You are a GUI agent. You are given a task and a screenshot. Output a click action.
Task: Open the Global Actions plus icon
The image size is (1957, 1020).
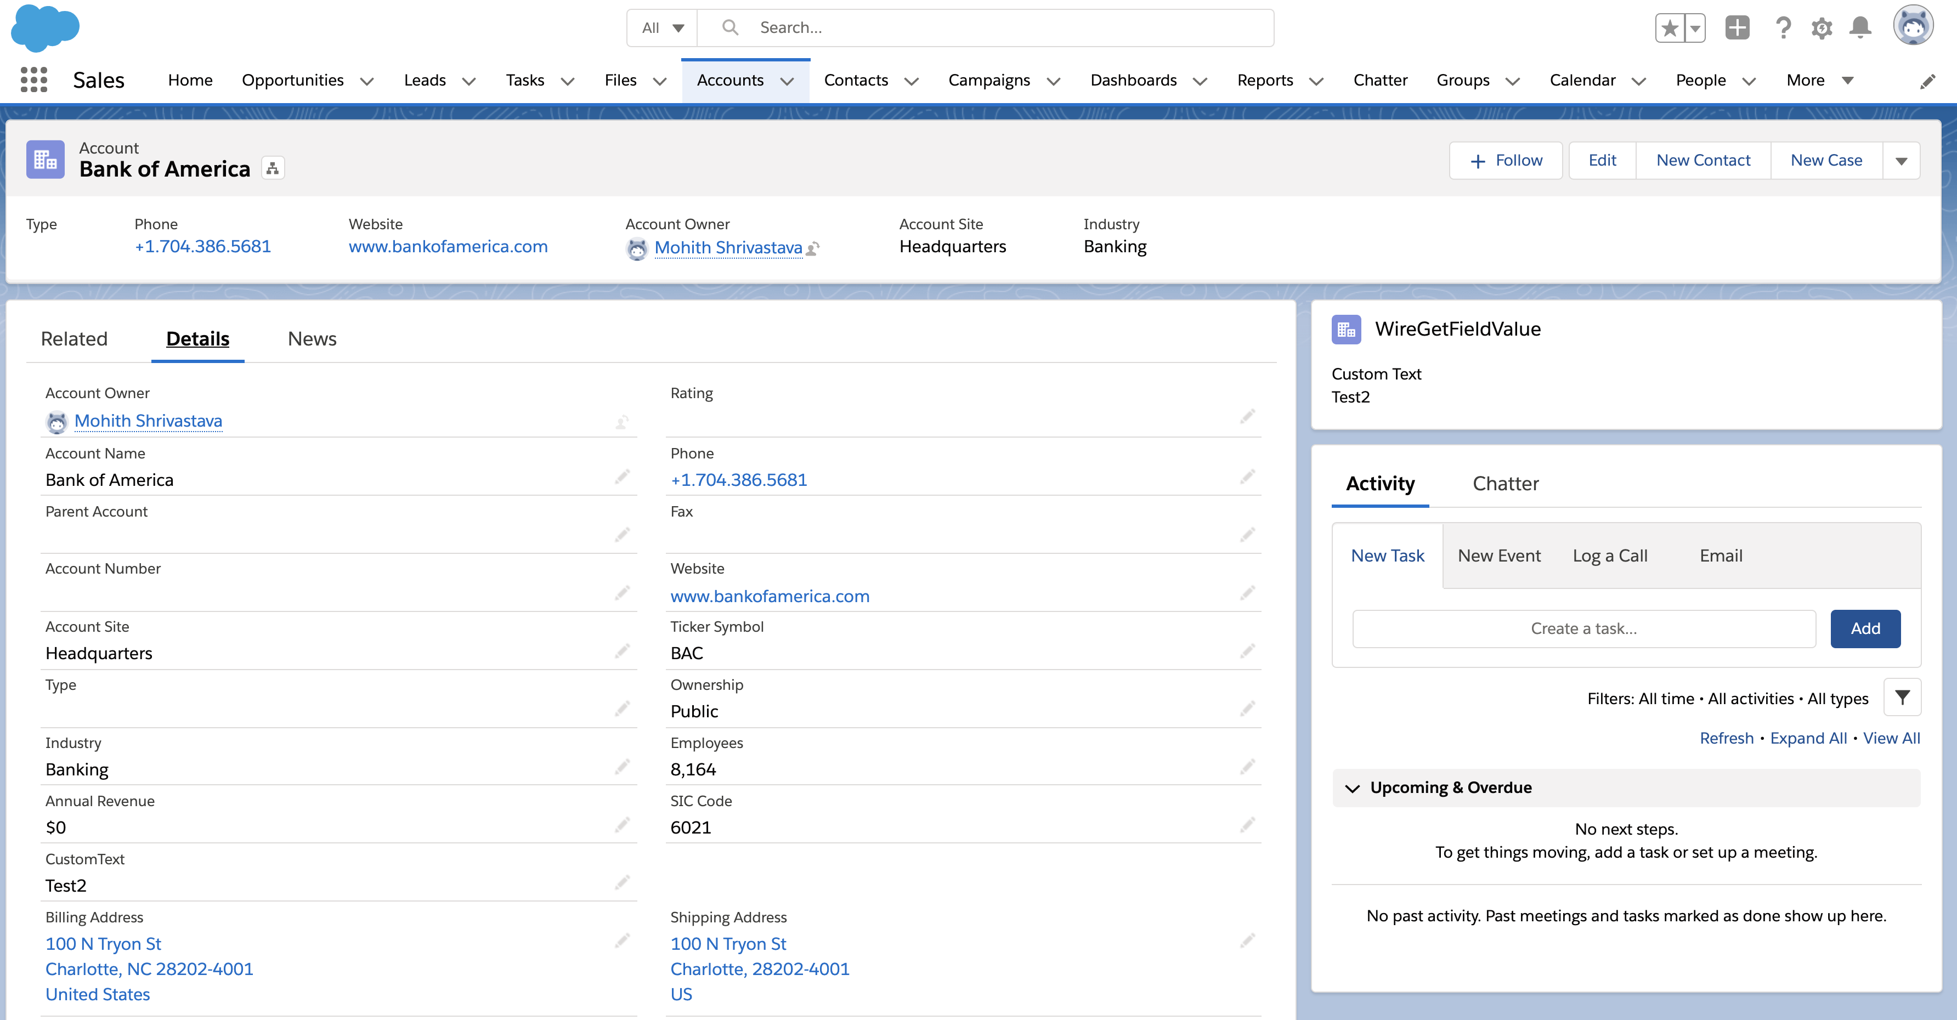(x=1738, y=28)
